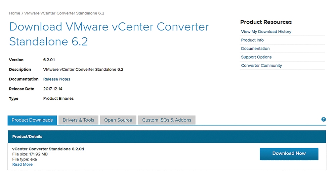The image size is (336, 173).
Task: Open the Support Options link
Action: pyautogui.click(x=256, y=57)
